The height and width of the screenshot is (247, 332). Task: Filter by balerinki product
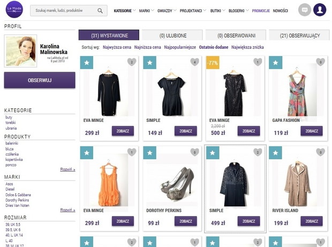(12, 143)
